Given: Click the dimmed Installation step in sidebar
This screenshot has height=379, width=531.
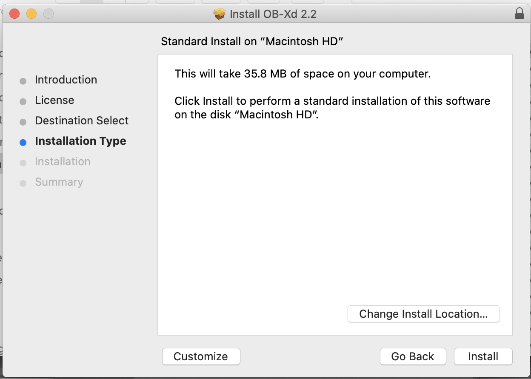Looking at the screenshot, I should [63, 161].
